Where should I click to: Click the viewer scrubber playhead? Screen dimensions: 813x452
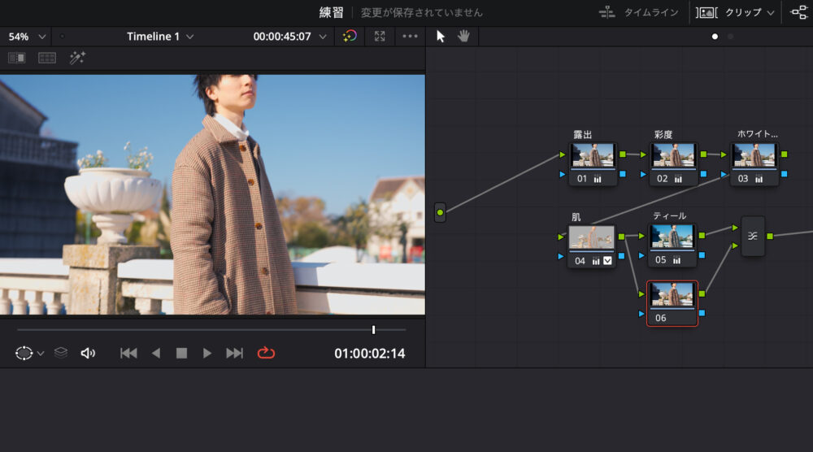tap(373, 329)
